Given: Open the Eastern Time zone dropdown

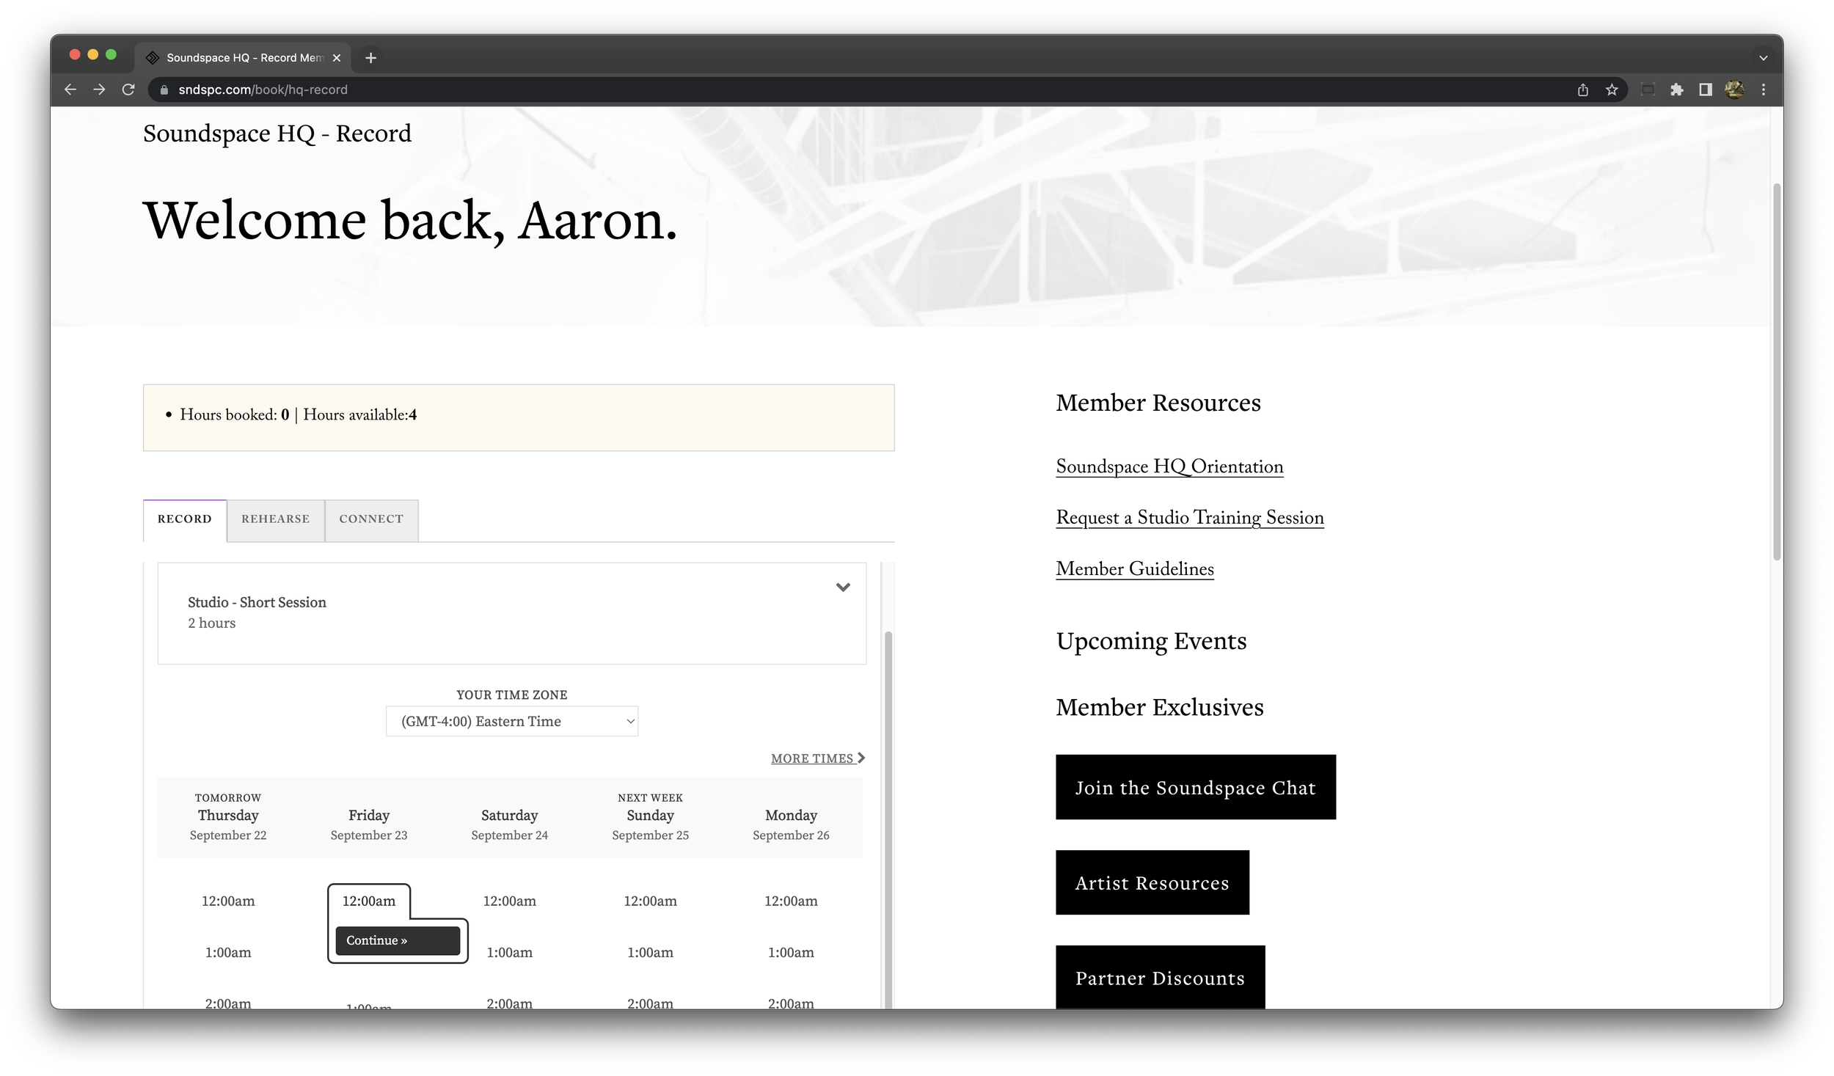Looking at the screenshot, I should [512, 722].
